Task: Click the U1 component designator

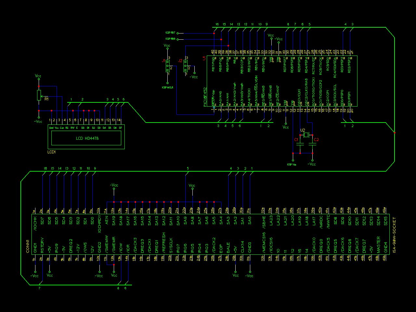Action: [x=204, y=58]
